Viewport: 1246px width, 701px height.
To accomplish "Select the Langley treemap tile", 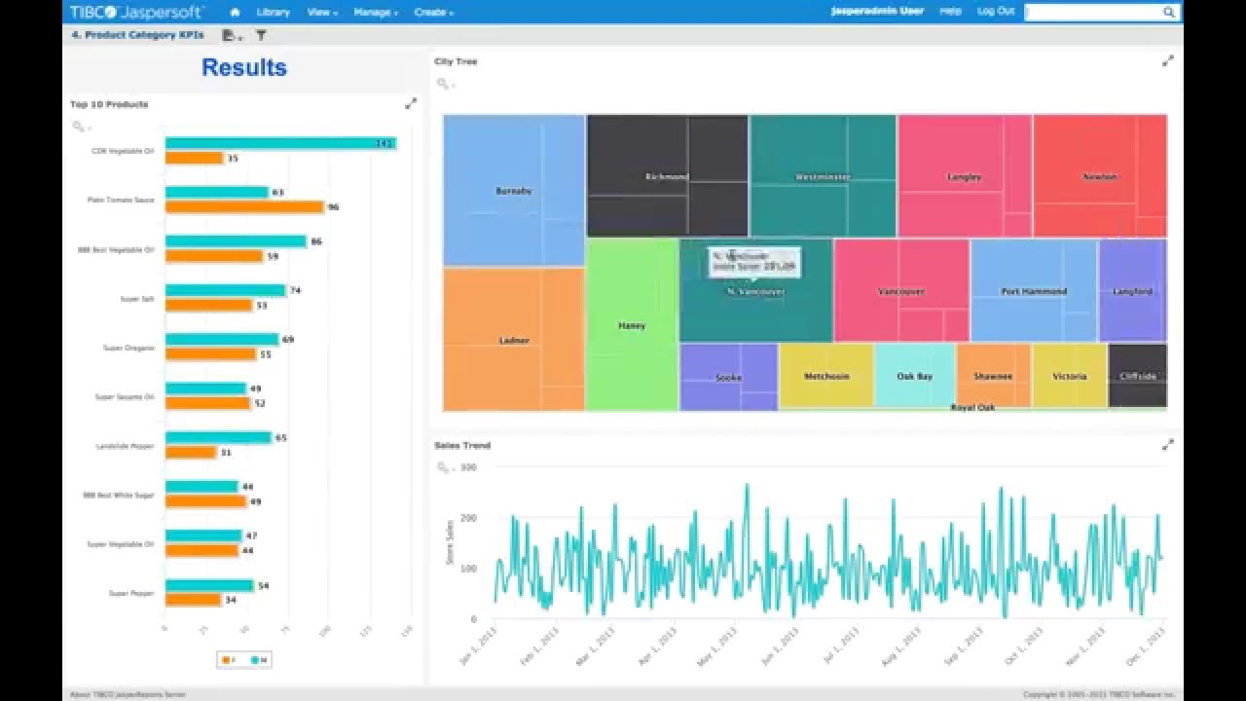I will point(964,176).
